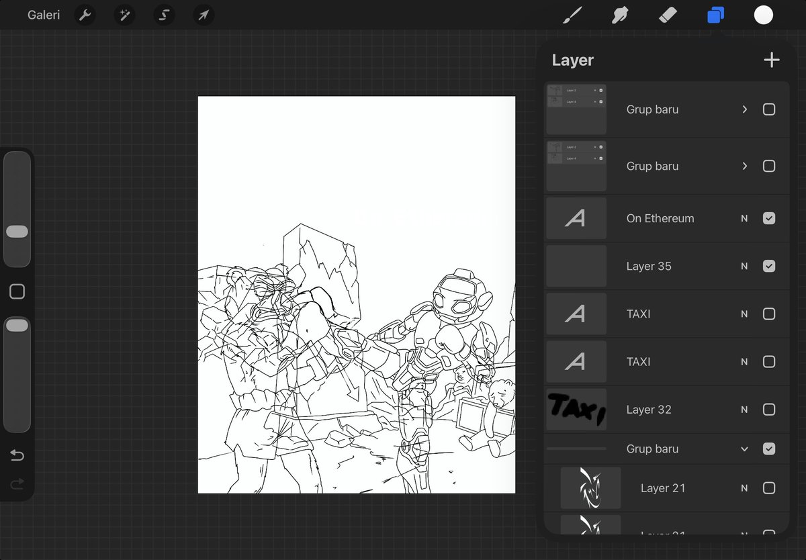Undo the last stroke with the sidebar arrow
806x560 pixels.
click(17, 456)
